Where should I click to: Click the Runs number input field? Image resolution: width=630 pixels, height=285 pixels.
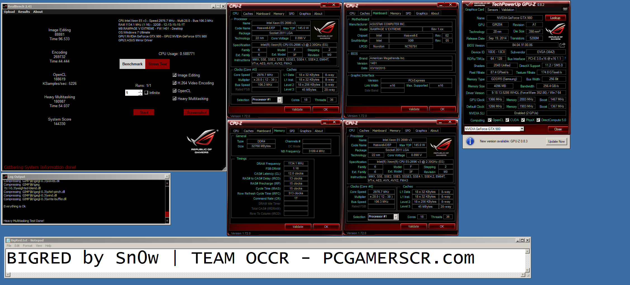pos(132,93)
